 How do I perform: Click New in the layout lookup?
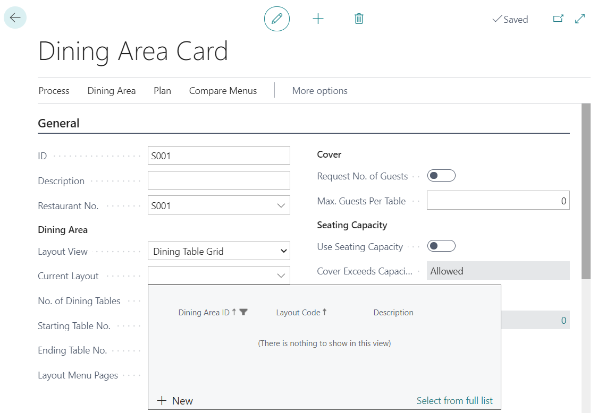tap(175, 401)
